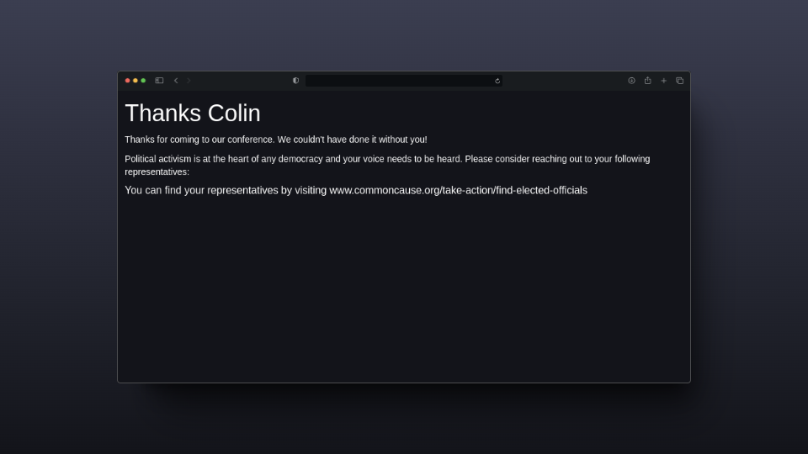The height and width of the screenshot is (454, 808).
Task: Go back to the previous page
Action: [x=176, y=81]
